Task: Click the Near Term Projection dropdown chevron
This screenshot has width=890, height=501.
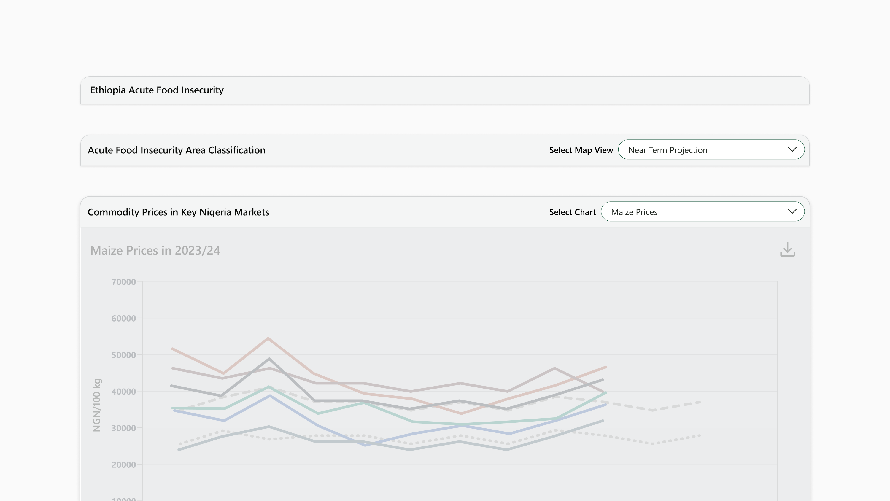Action: coord(792,149)
